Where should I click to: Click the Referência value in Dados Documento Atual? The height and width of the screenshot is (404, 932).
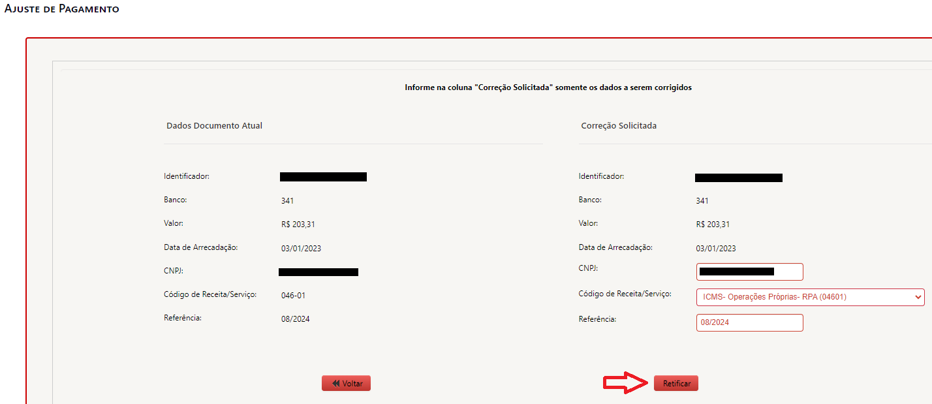click(x=295, y=319)
